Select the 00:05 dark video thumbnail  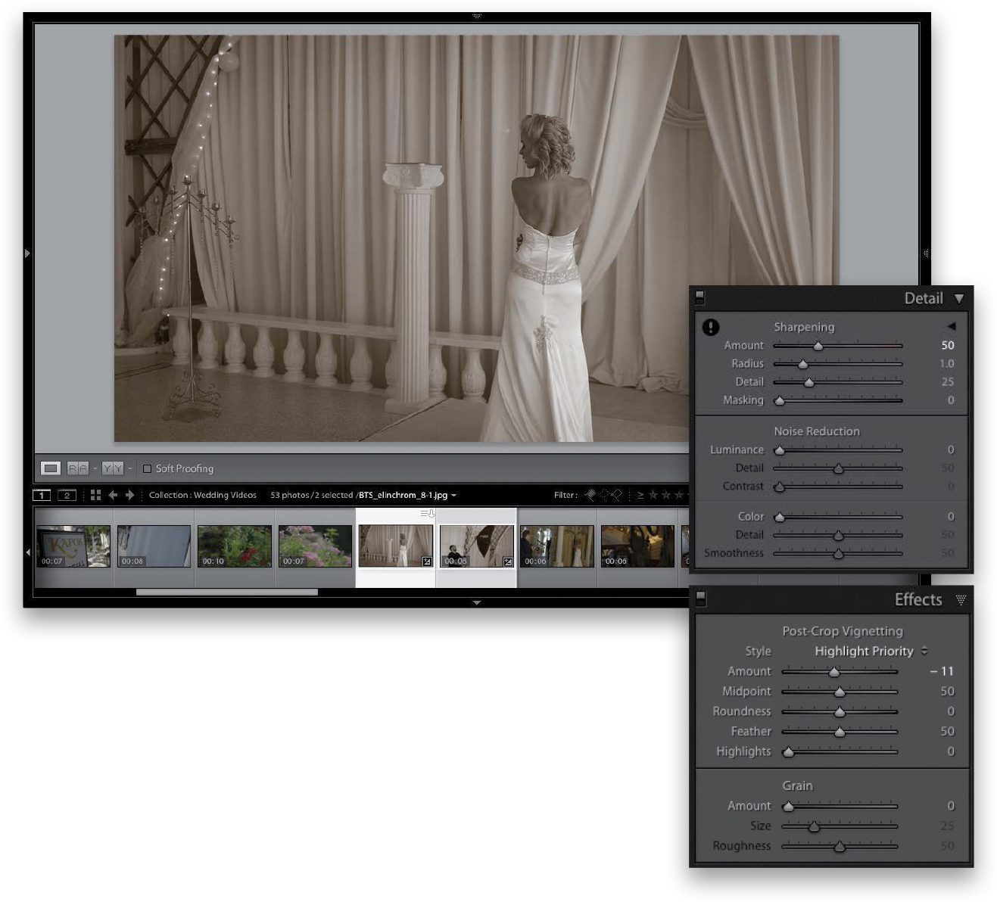point(637,546)
